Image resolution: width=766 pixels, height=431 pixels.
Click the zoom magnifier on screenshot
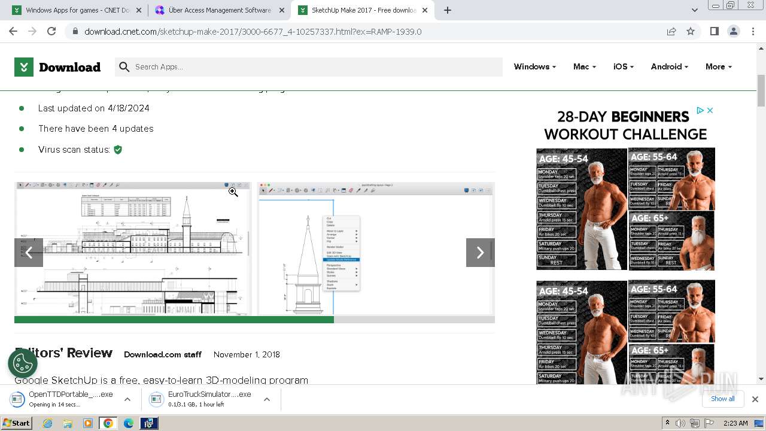pyautogui.click(x=233, y=192)
